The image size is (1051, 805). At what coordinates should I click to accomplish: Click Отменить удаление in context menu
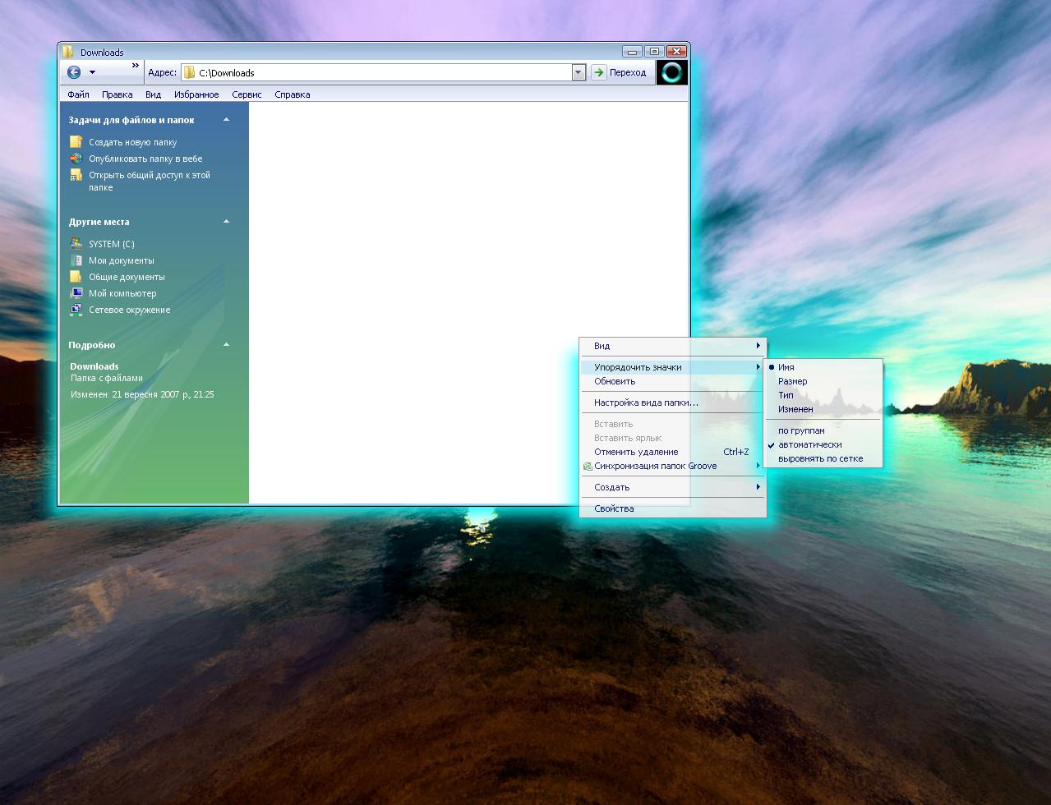coord(673,452)
